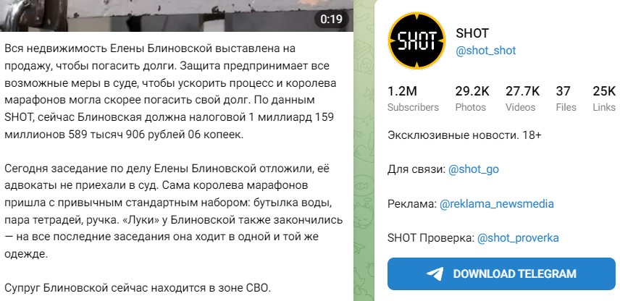This screenshot has height=301, width=620.
Task: Select the 25K Links tab
Action: (x=604, y=98)
